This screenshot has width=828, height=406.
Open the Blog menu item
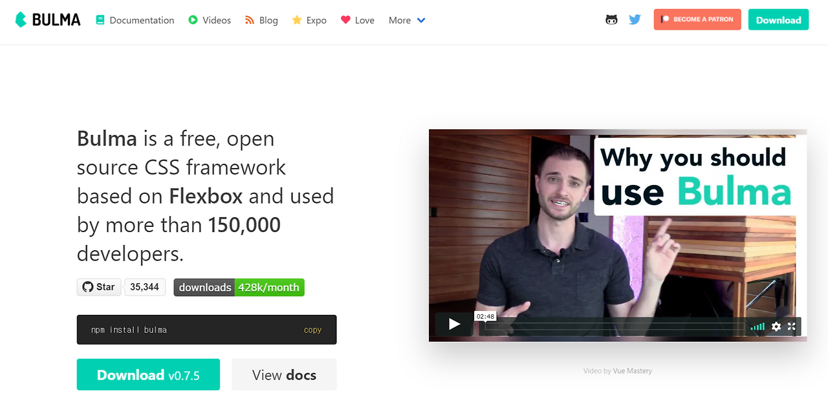(261, 20)
